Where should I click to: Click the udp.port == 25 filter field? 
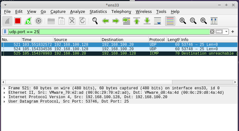pyautogui.click(x=109, y=32)
